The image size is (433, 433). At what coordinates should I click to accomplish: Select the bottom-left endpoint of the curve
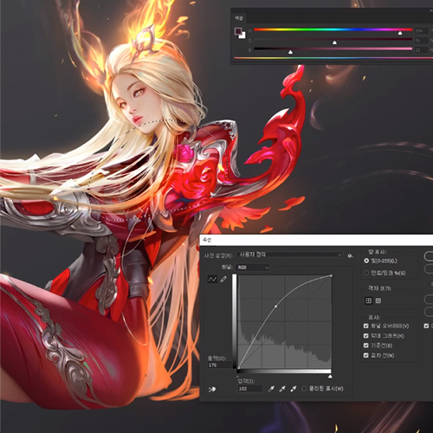coord(238,368)
